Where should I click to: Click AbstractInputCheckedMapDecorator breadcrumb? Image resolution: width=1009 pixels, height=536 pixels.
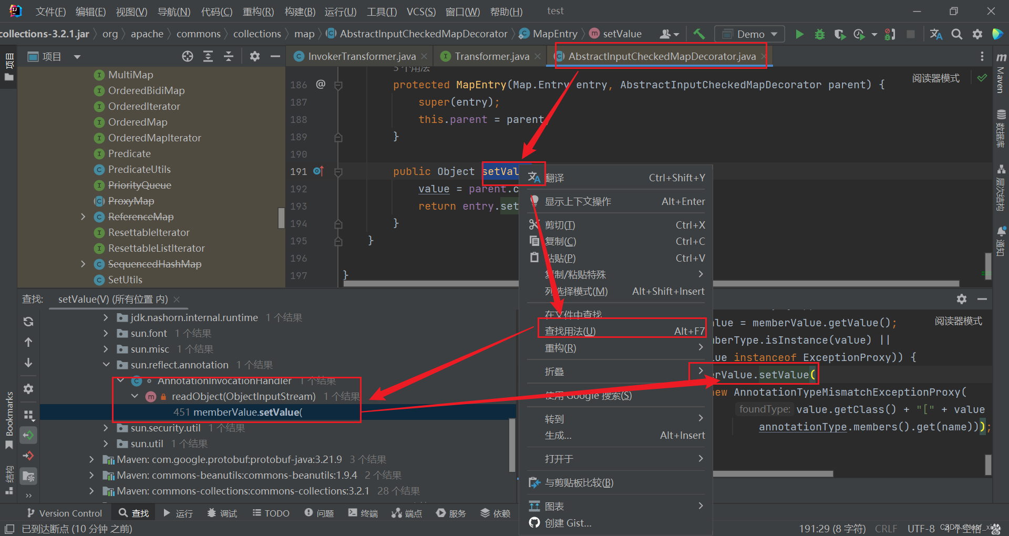[x=424, y=34]
